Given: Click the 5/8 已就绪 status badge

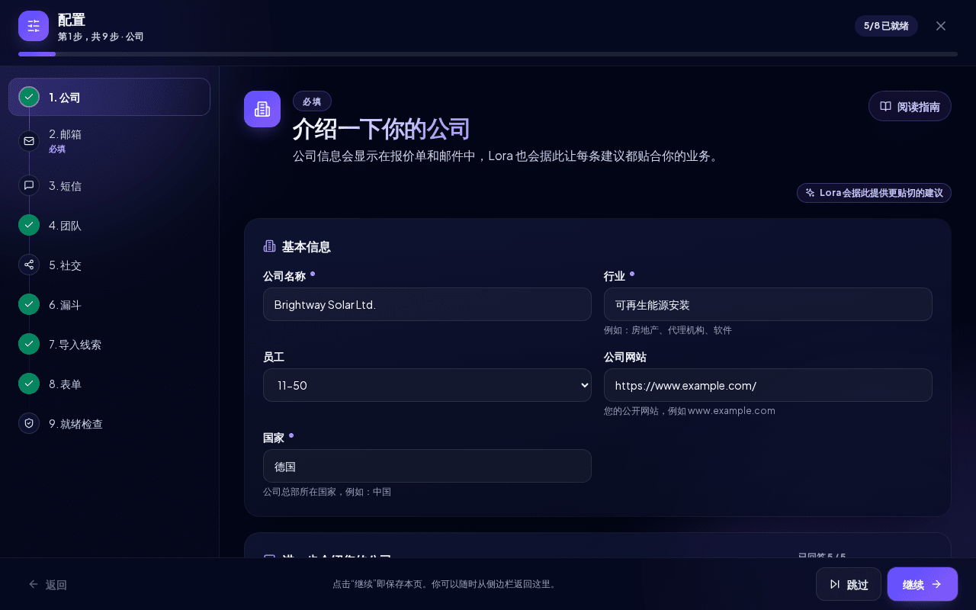Looking at the screenshot, I should coord(886,26).
